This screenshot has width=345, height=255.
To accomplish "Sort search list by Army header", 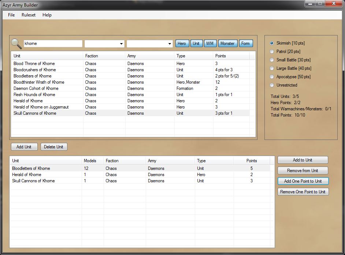I will (x=150, y=56).
